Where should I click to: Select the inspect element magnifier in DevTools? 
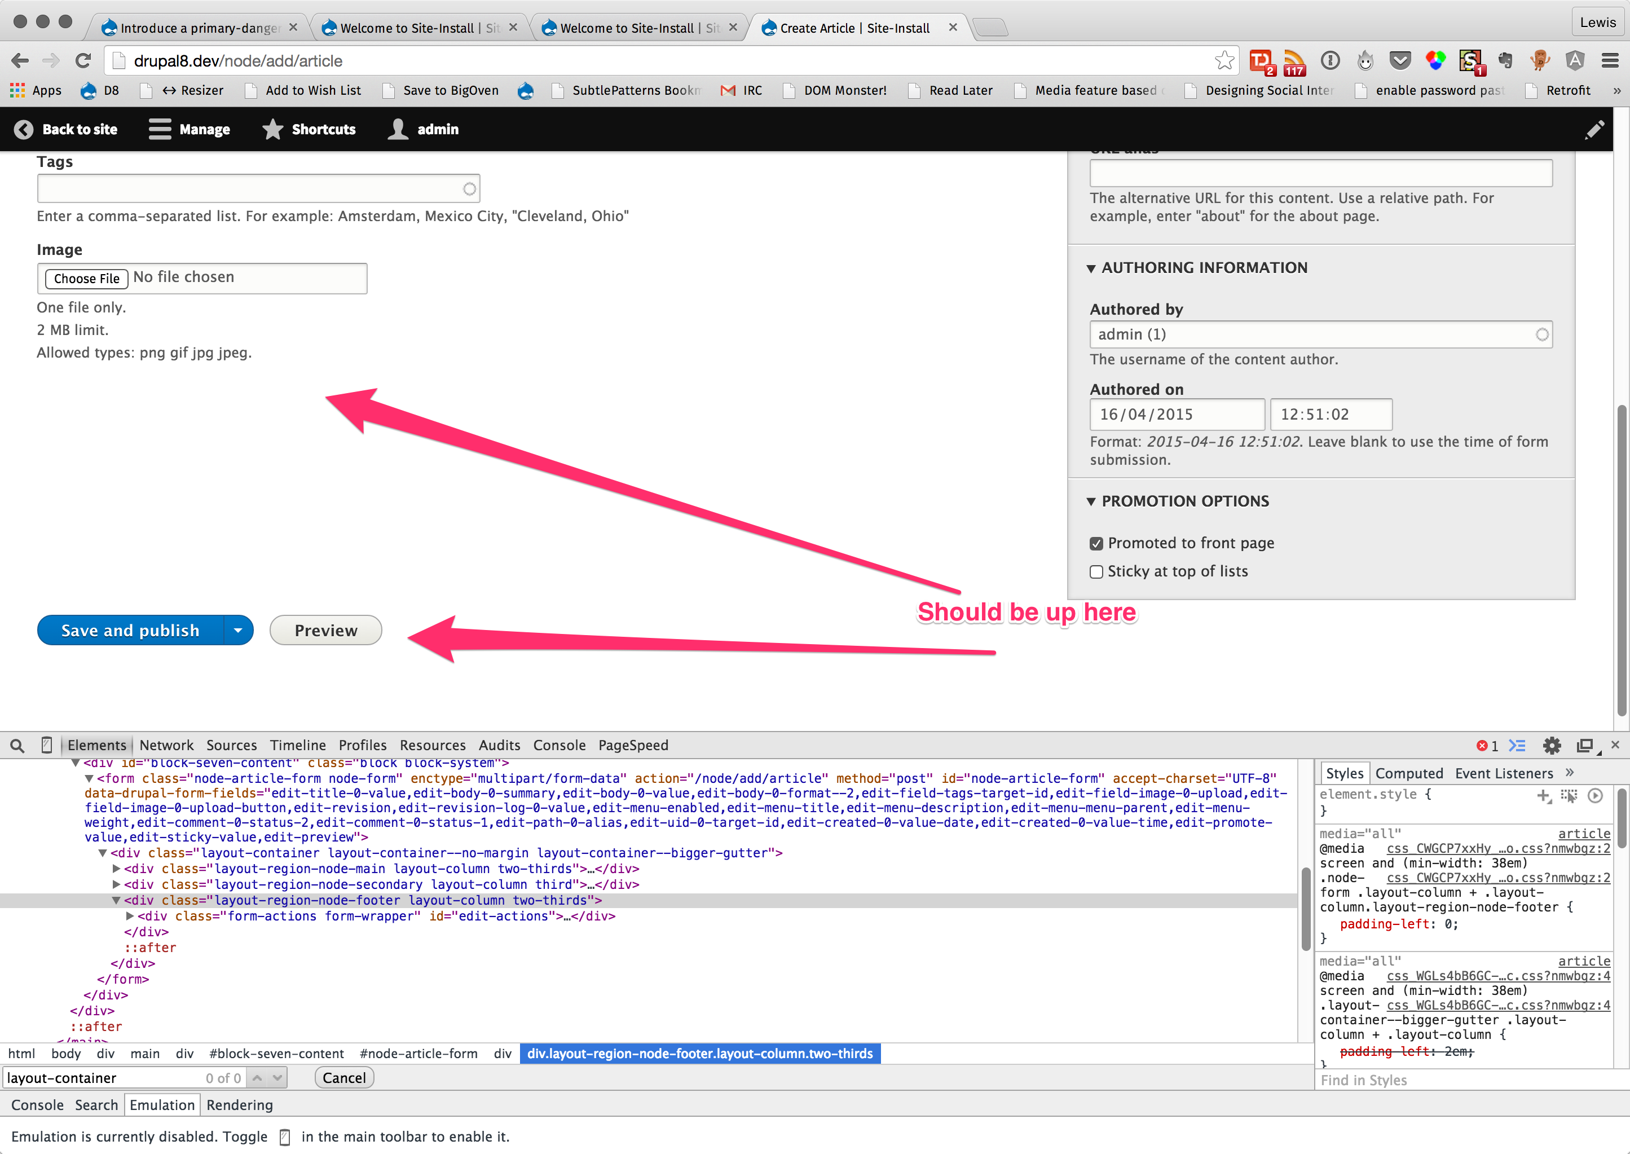pos(17,745)
